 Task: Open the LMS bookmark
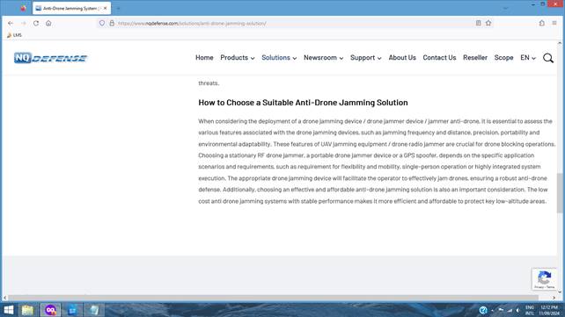(x=14, y=35)
